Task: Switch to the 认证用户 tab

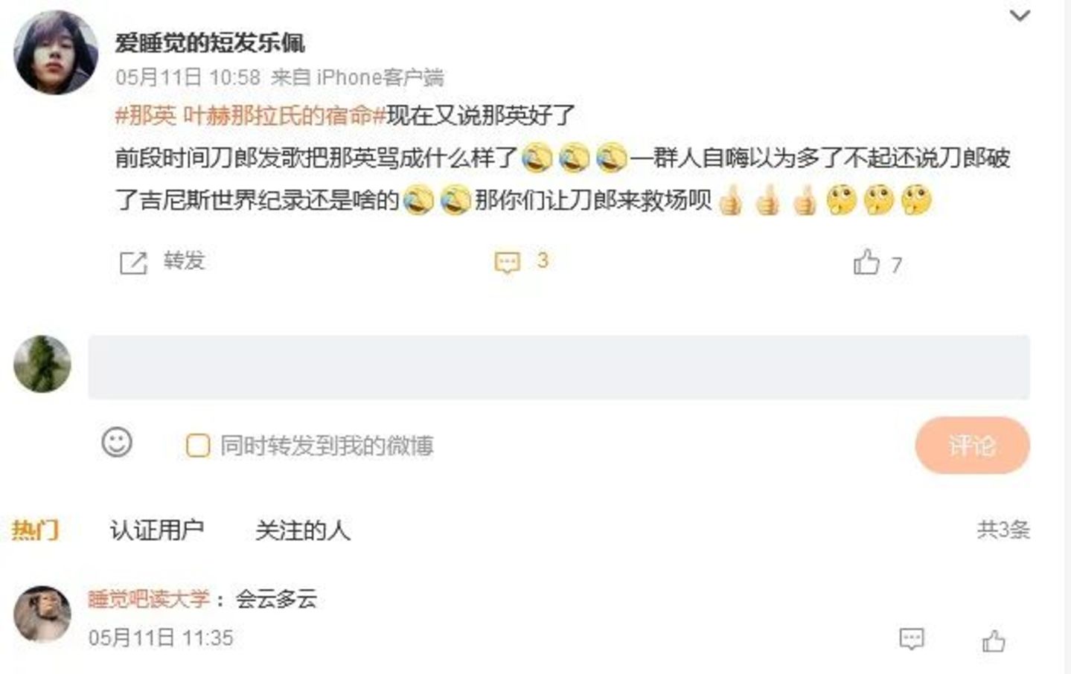Action: 157,530
